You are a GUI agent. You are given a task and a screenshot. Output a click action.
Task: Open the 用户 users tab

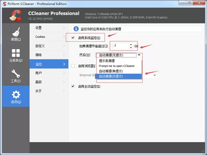49,73
